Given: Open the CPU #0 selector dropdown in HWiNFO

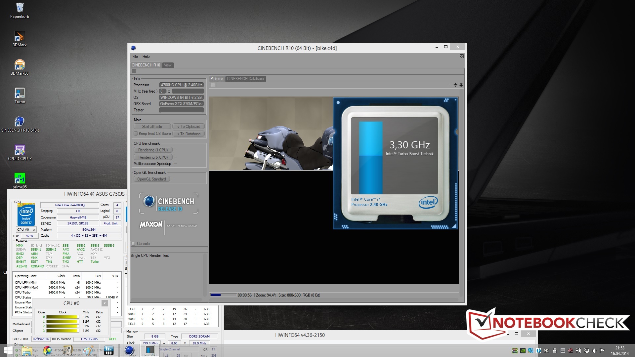Looking at the screenshot, I should tap(26, 230).
